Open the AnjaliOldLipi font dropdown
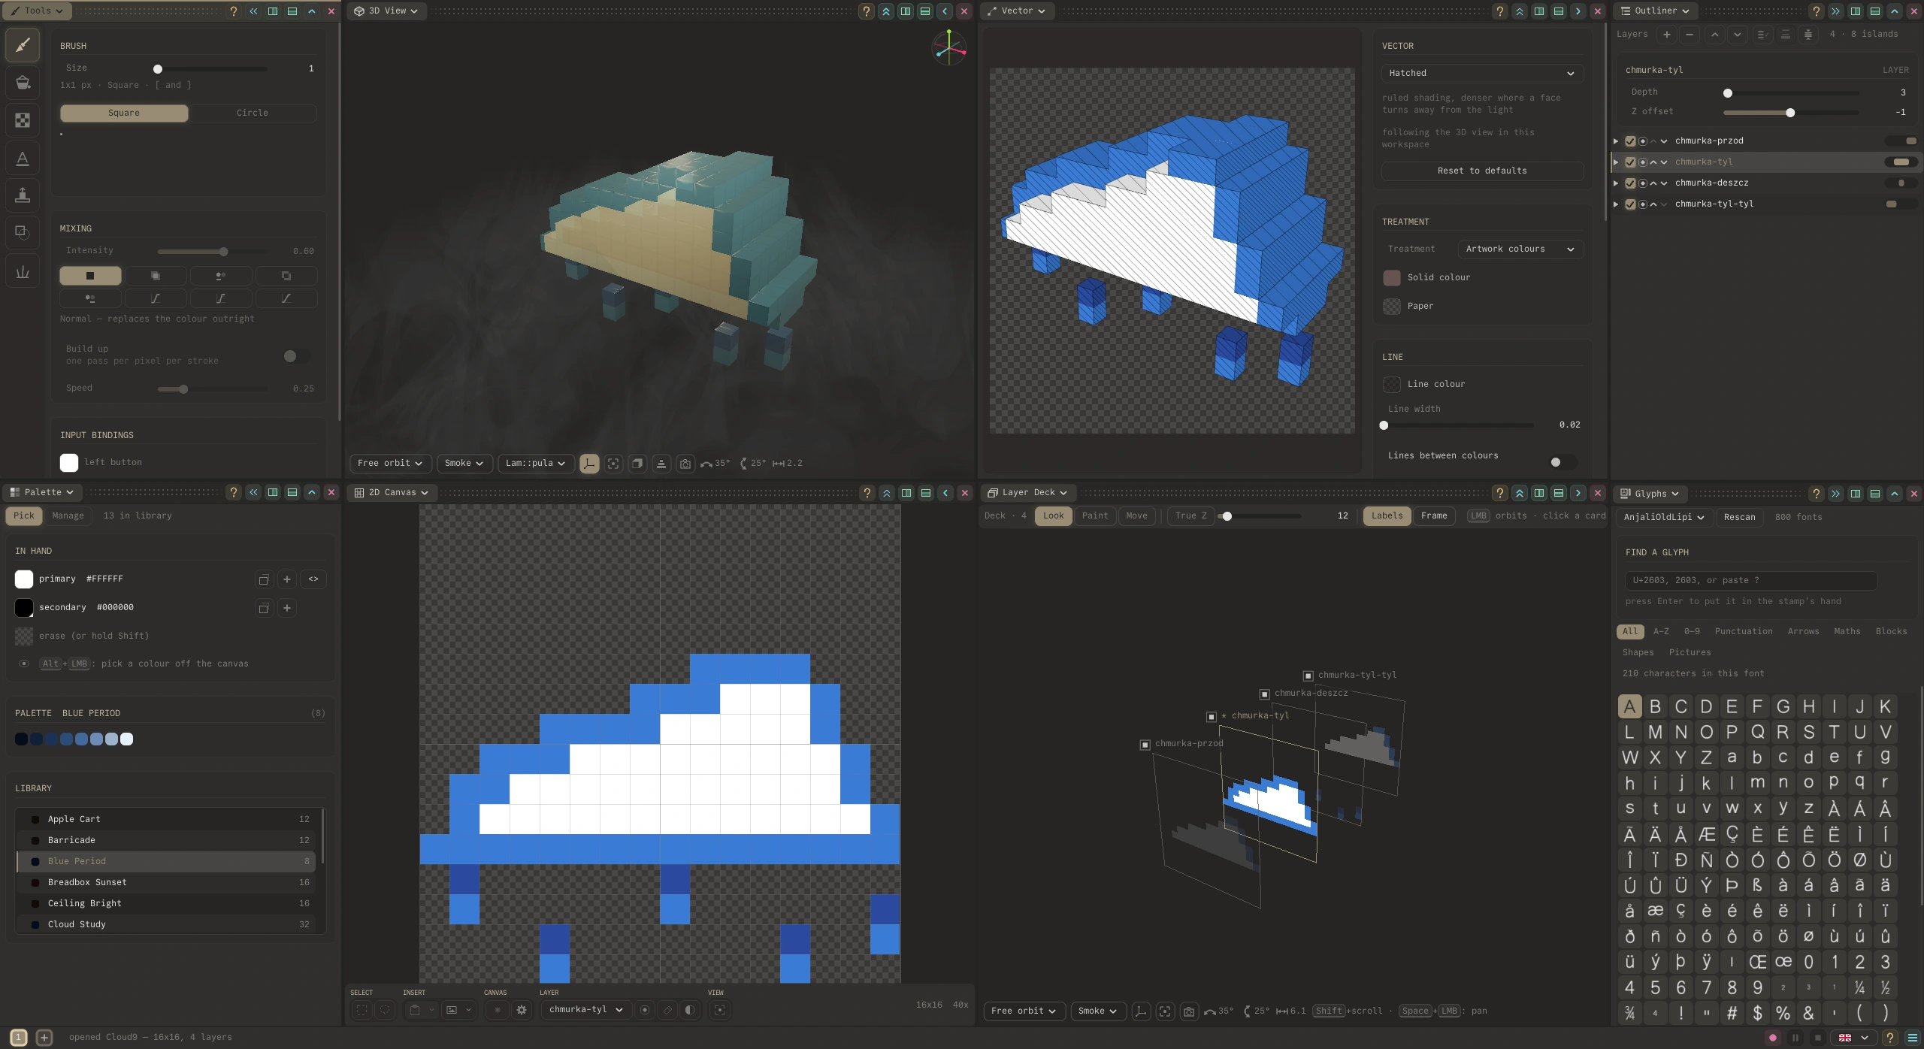 1663,517
